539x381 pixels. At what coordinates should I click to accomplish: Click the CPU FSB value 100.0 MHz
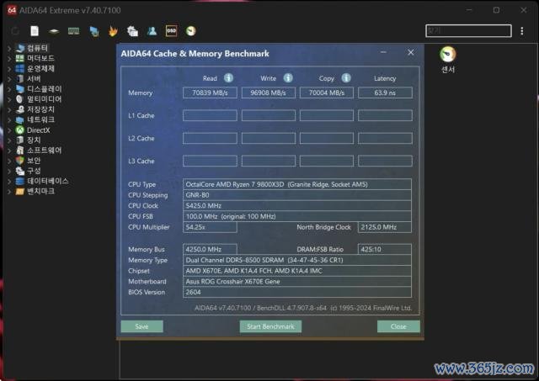[x=297, y=216]
